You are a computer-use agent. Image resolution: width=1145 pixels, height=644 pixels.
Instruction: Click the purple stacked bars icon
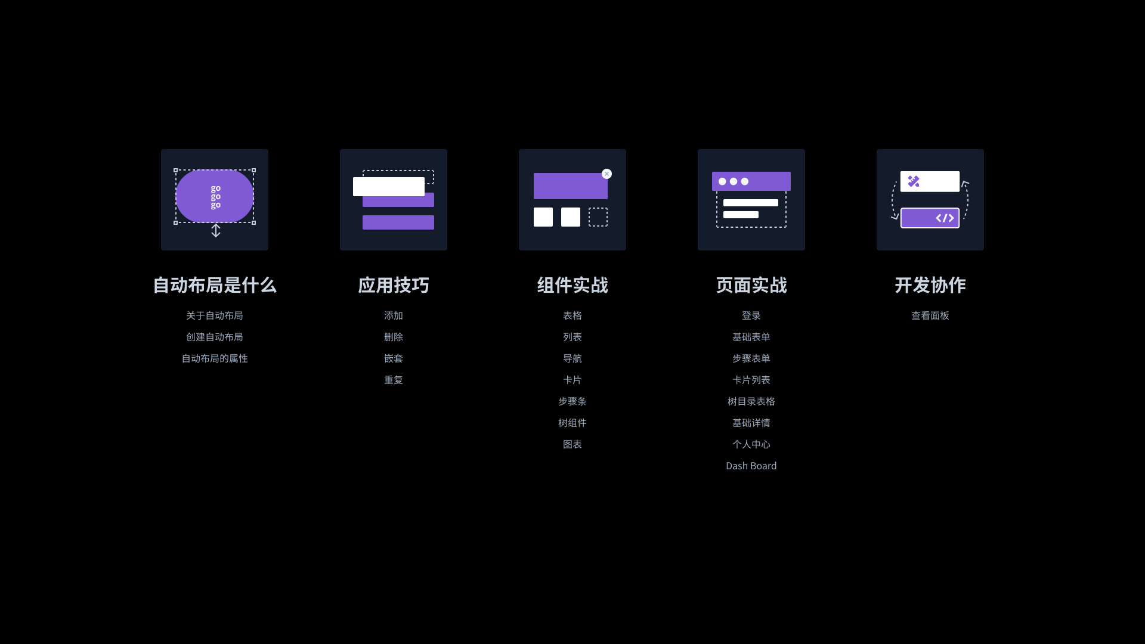394,200
